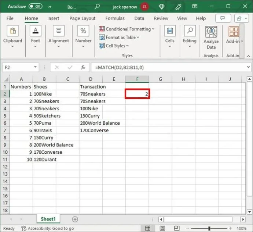The width and height of the screenshot is (253, 232).
Task: Open the Microsoft 365 diamond icon
Action: coord(161,7)
